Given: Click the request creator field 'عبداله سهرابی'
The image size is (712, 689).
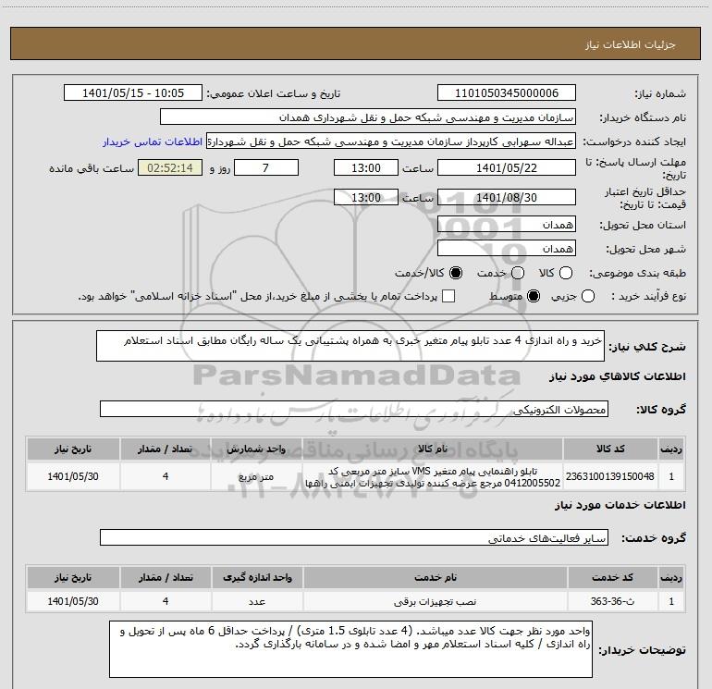Looking at the screenshot, I should tap(391, 141).
